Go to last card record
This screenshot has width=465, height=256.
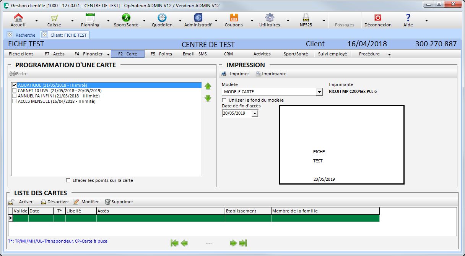(243, 243)
